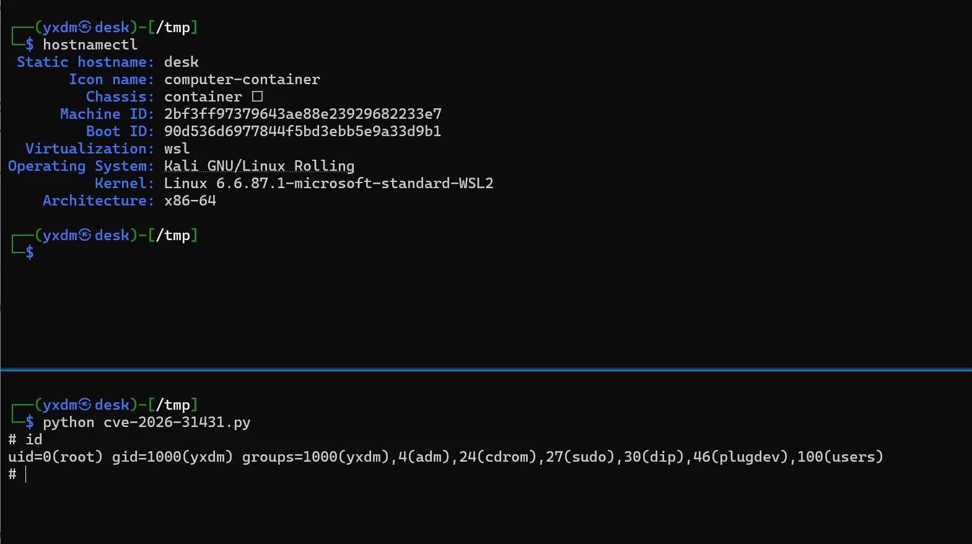This screenshot has height=544, width=972.
Task: Click the 27(sudo) group in output
Action: 580,457
